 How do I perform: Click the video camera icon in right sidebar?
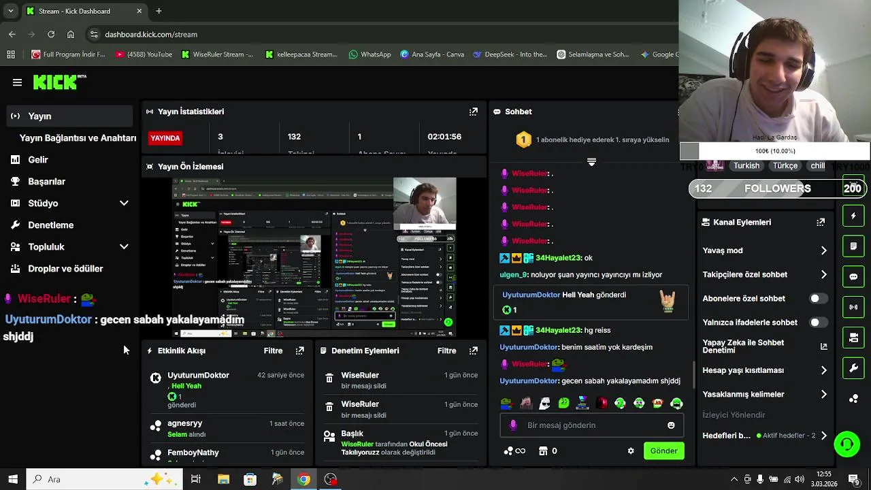(x=853, y=338)
